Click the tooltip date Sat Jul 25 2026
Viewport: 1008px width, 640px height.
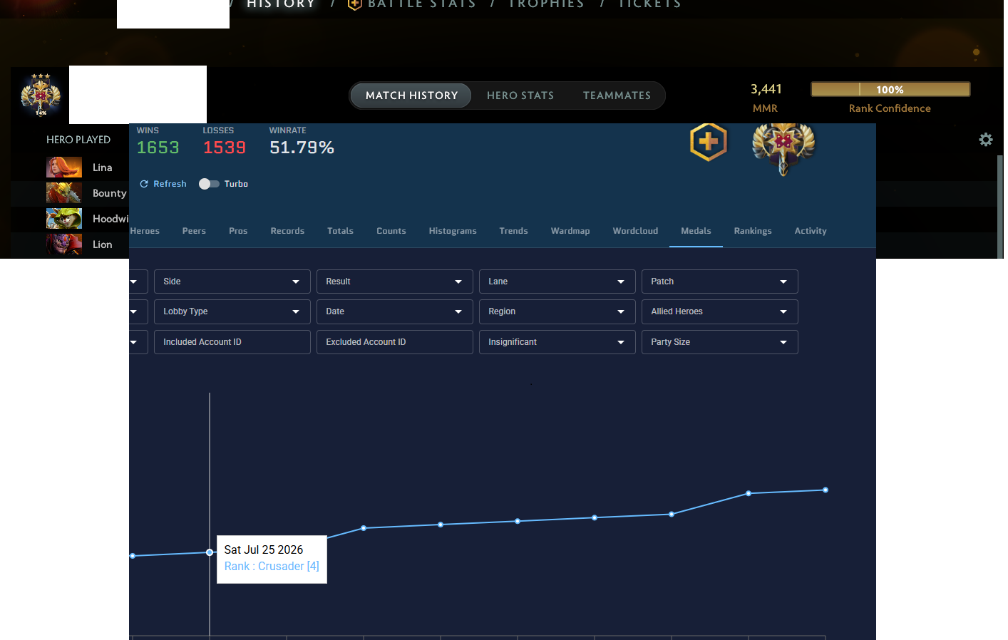tap(264, 549)
